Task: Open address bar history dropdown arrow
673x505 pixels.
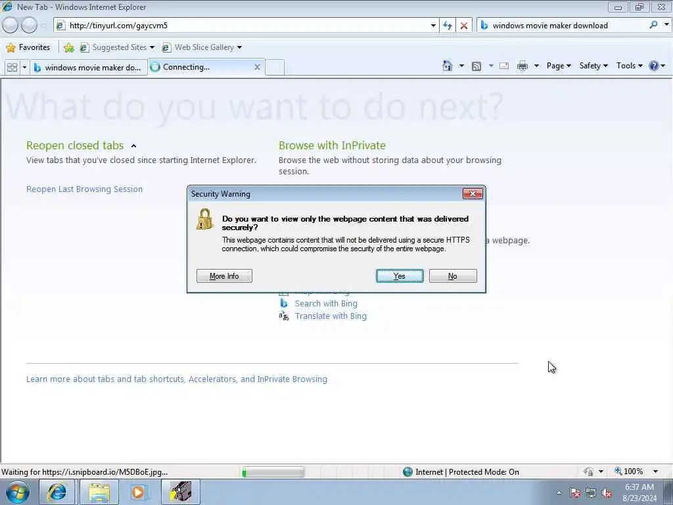Action: 433,26
